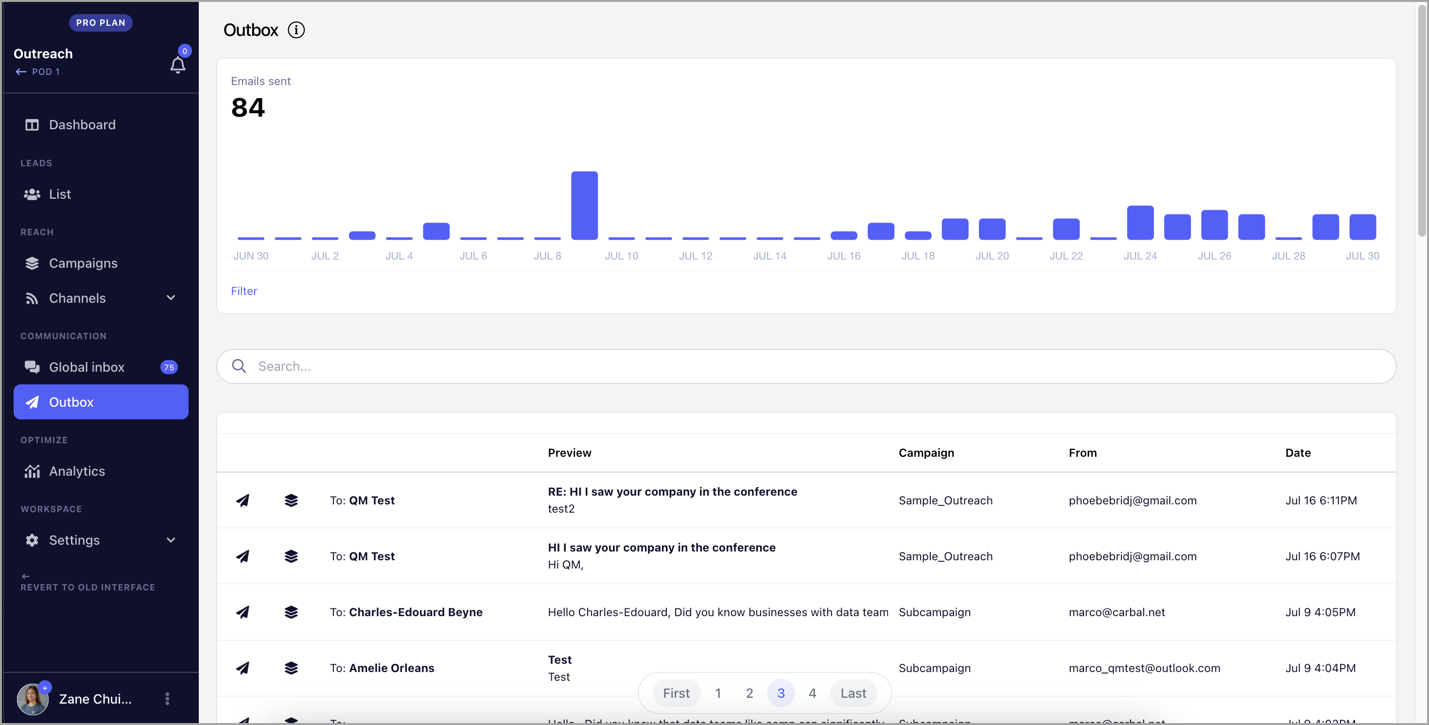The width and height of the screenshot is (1429, 725).
Task: Click the Campaign column header
Action: pyautogui.click(x=926, y=453)
